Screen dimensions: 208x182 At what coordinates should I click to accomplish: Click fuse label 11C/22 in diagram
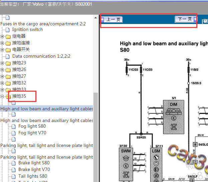133,70
